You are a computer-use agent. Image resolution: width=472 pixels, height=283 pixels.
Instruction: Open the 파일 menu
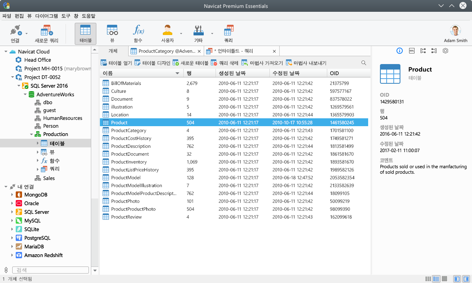(7, 16)
